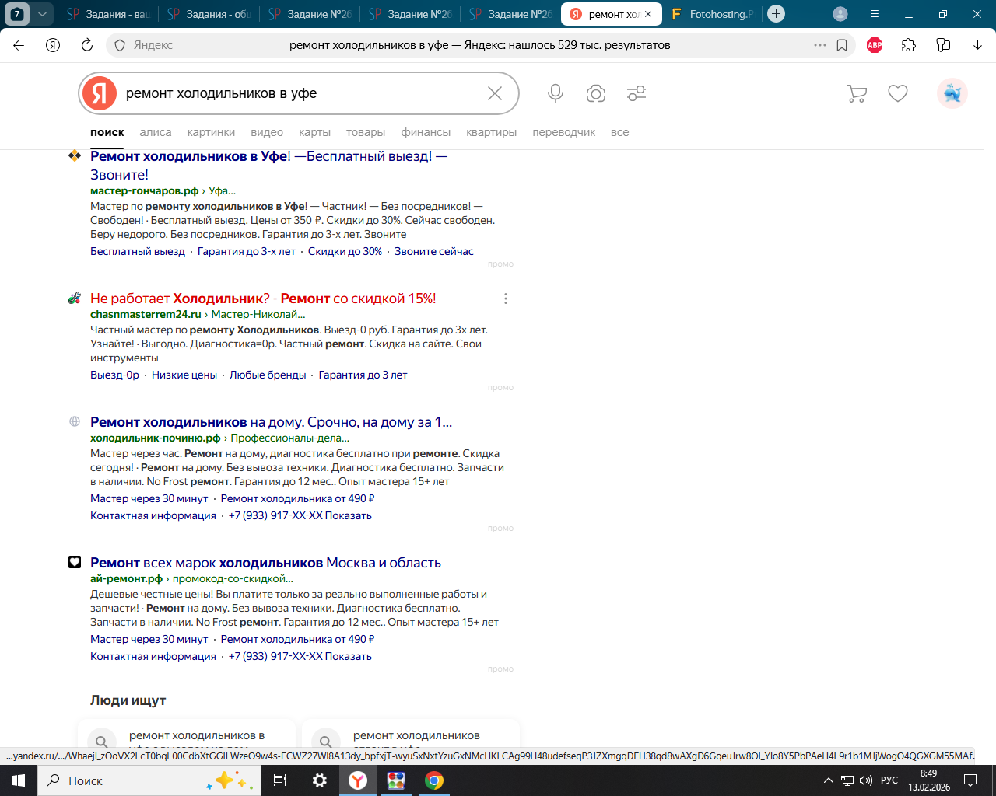Switch to the картинки tab
The height and width of the screenshot is (796, 996).
[x=211, y=132]
